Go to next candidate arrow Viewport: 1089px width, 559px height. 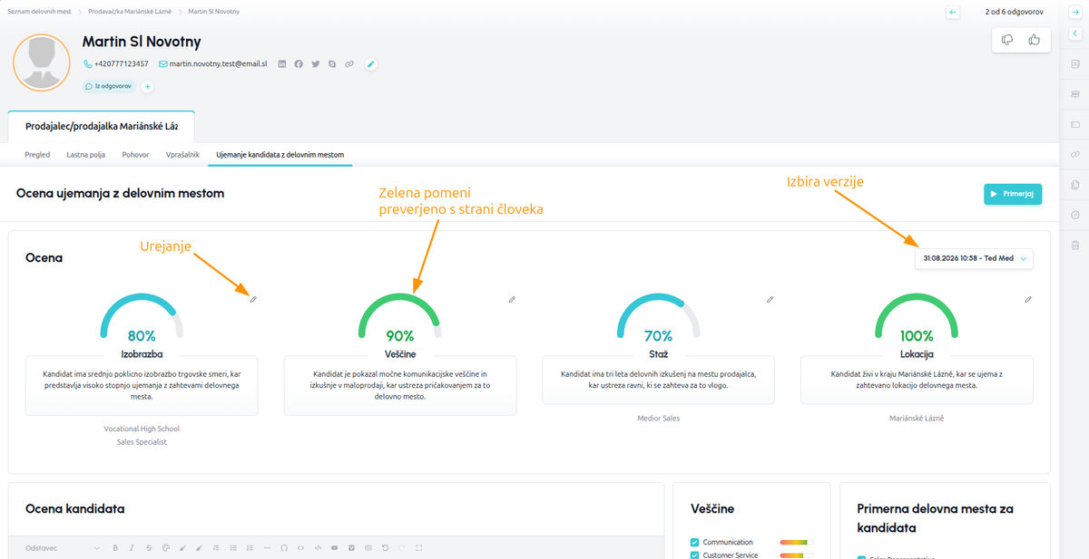[x=1075, y=12]
